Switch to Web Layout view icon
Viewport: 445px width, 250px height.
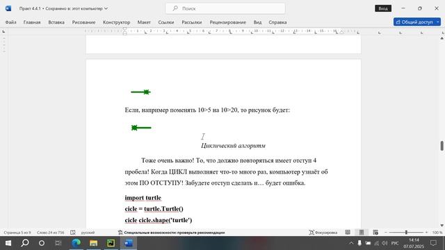[x=375, y=233]
